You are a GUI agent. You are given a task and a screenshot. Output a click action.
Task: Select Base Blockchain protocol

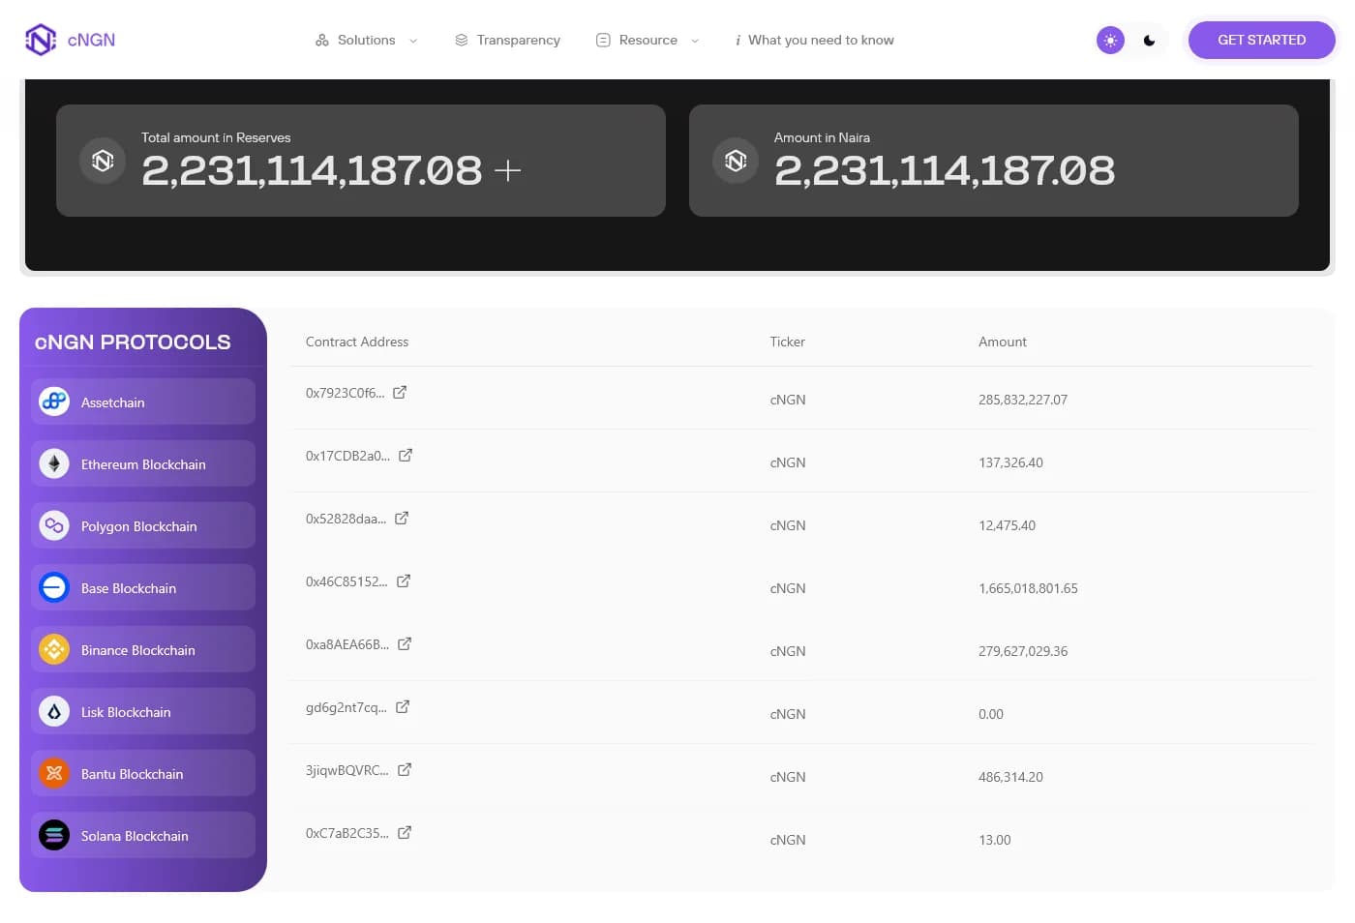coord(143,587)
